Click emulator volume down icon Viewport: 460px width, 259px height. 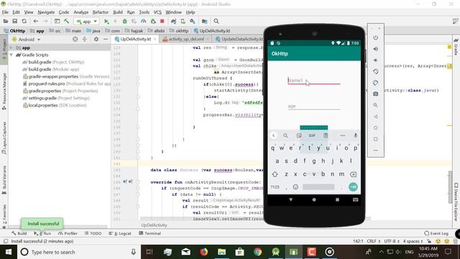click(x=375, y=60)
